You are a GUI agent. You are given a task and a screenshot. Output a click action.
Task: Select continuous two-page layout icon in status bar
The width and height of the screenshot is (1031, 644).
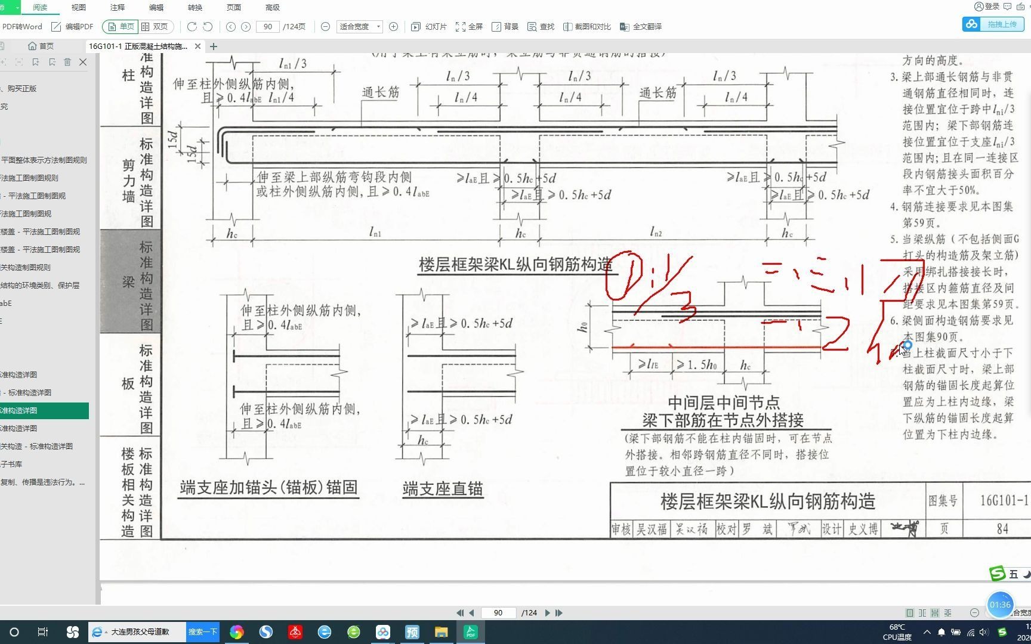[947, 612]
